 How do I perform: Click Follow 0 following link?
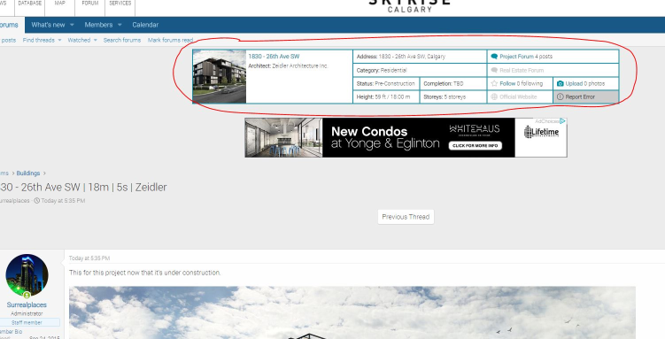click(x=522, y=83)
